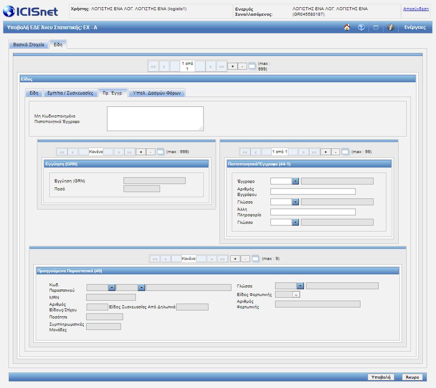The width and height of the screenshot is (436, 388).
Task: Select the top-level Είδη tab
Action: [58, 45]
